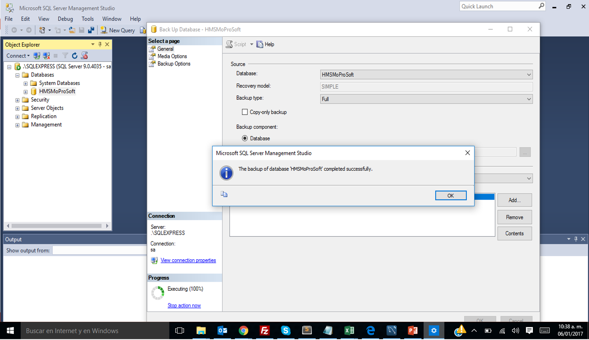The width and height of the screenshot is (589, 340).
Task: Open the Tools menu
Action: [x=88, y=19]
